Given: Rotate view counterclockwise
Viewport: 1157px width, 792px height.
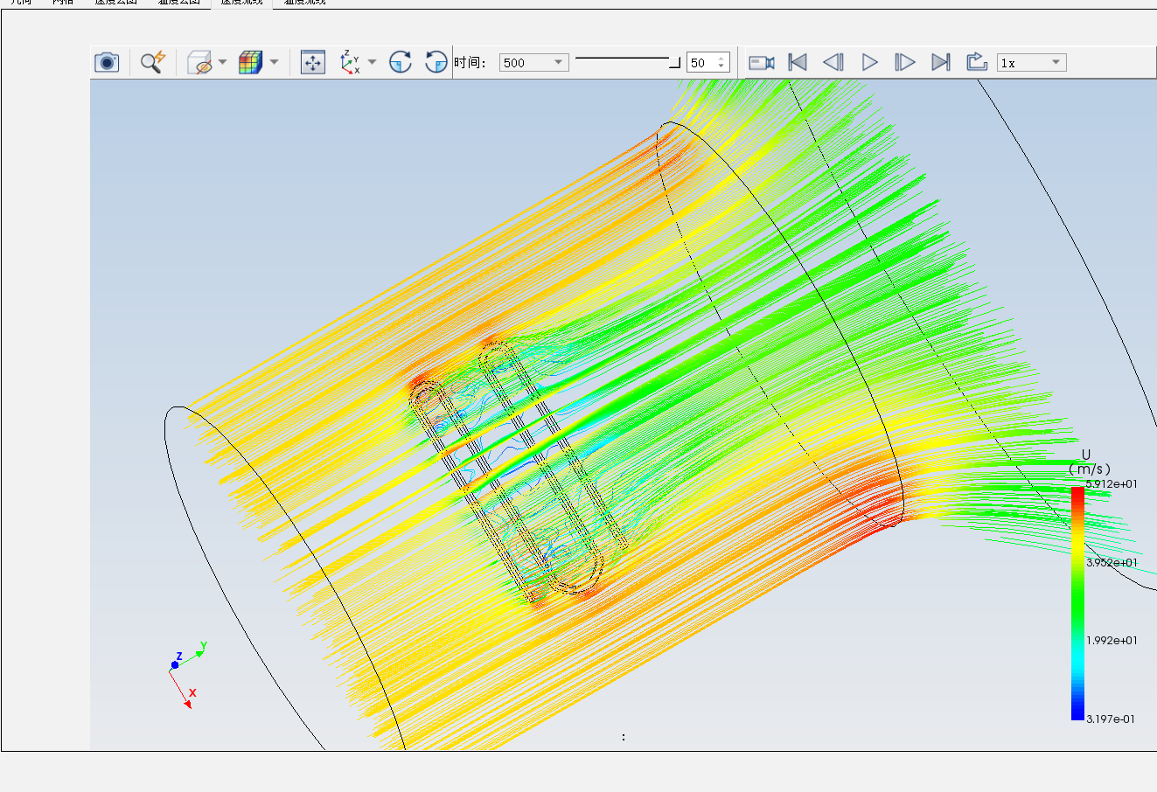Looking at the screenshot, I should coord(436,62).
